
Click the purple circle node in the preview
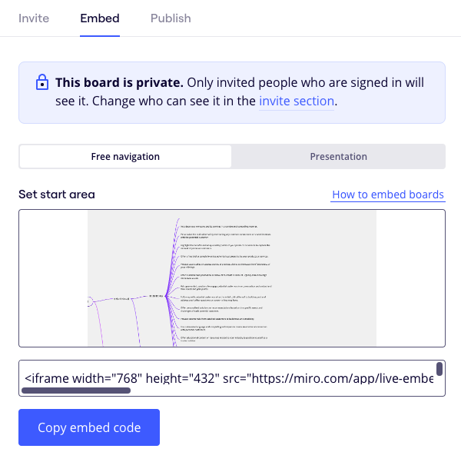[90, 301]
